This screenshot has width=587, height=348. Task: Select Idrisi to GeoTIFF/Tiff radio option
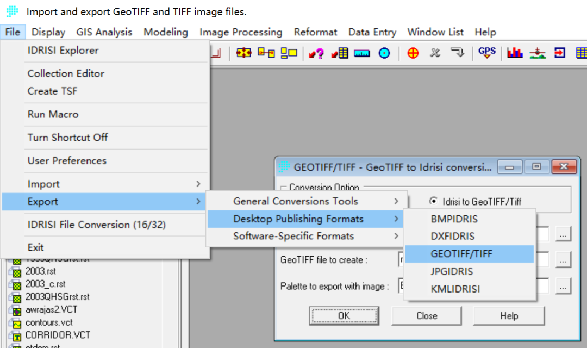(434, 201)
